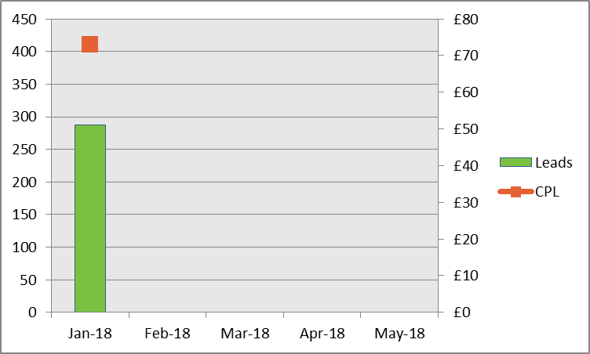This screenshot has height=354, width=590.
Task: Click the Jan-18 axis label
Action: pos(90,334)
